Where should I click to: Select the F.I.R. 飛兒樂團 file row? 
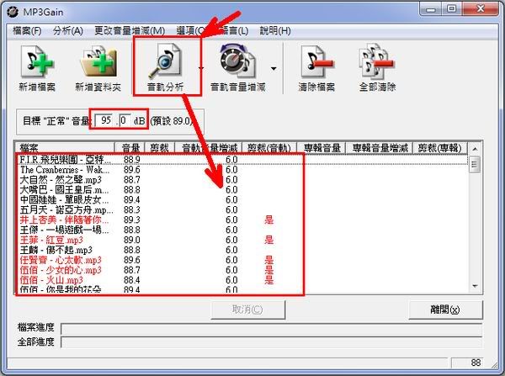point(242,160)
